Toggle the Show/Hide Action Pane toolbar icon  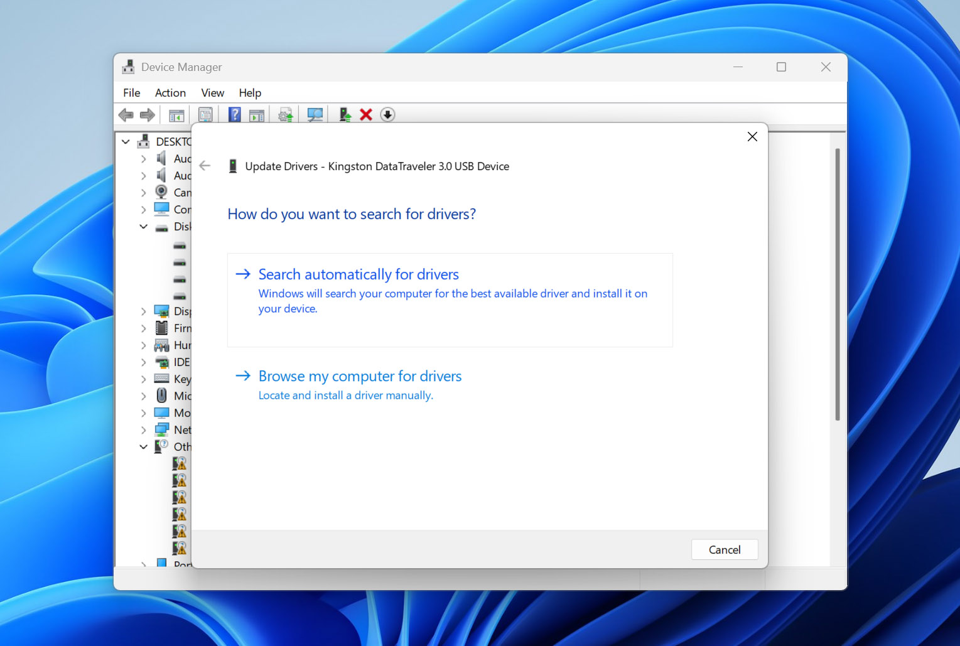point(256,115)
